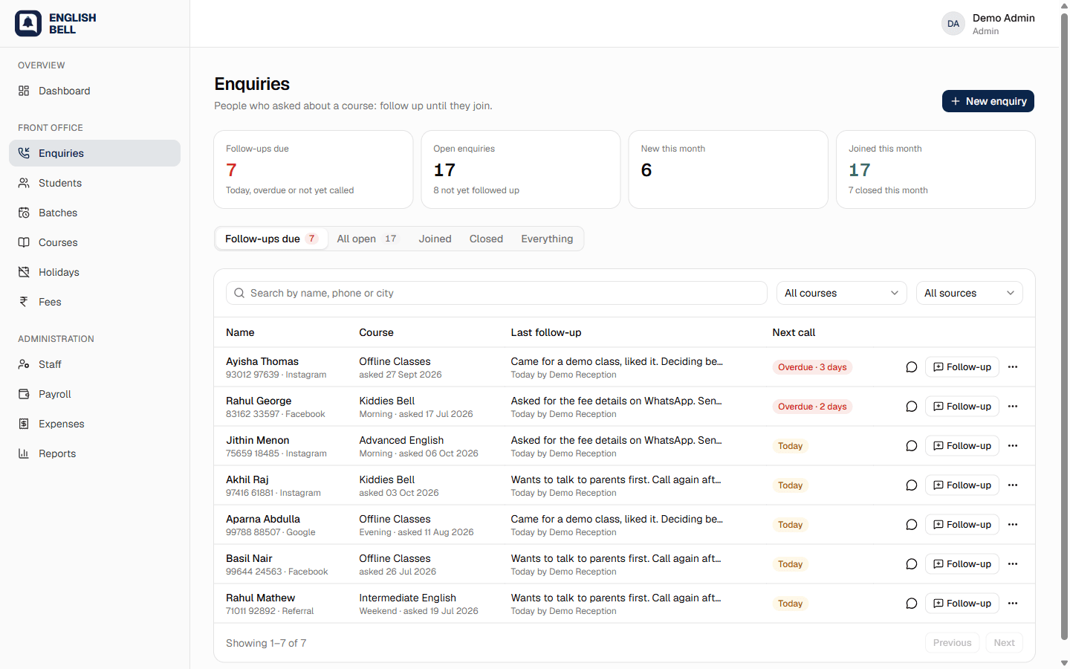Click the name Jithin Menon
The image size is (1070, 669).
point(258,440)
